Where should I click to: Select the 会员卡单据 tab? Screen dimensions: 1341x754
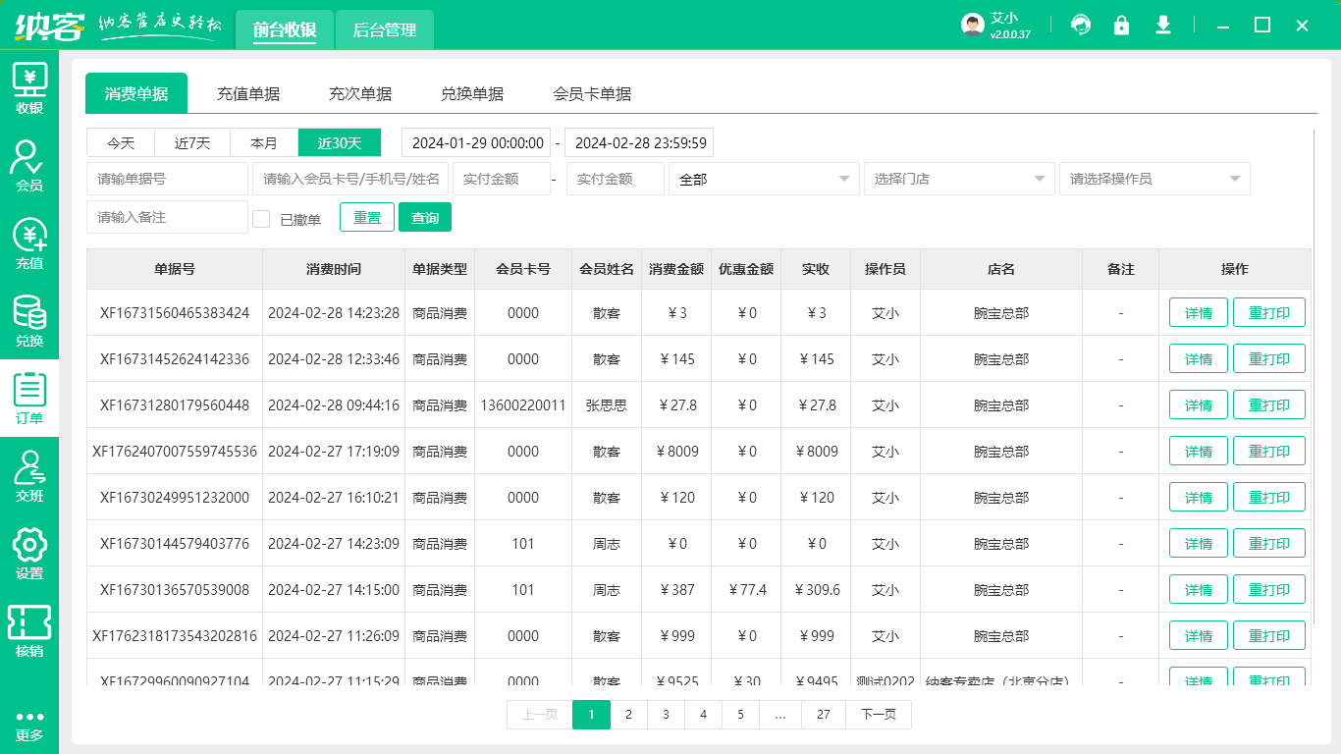592,93
